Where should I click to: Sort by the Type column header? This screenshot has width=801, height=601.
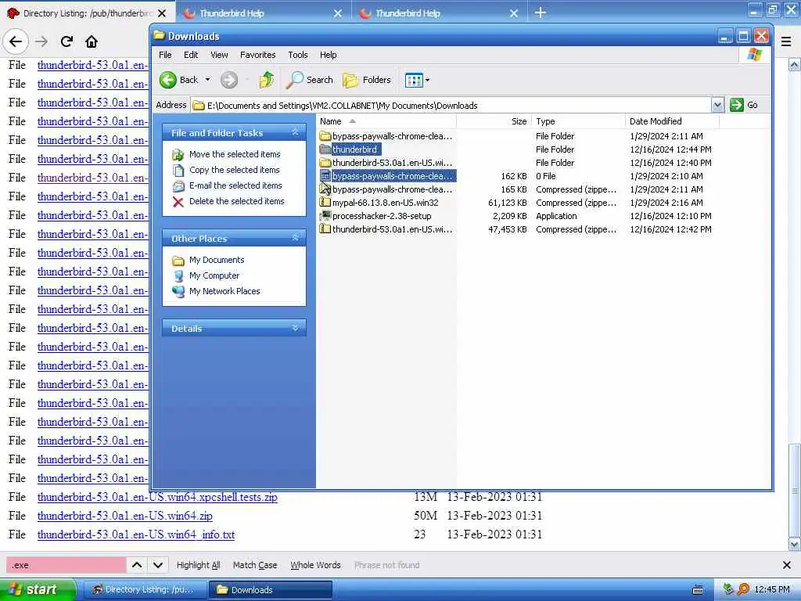pos(578,121)
